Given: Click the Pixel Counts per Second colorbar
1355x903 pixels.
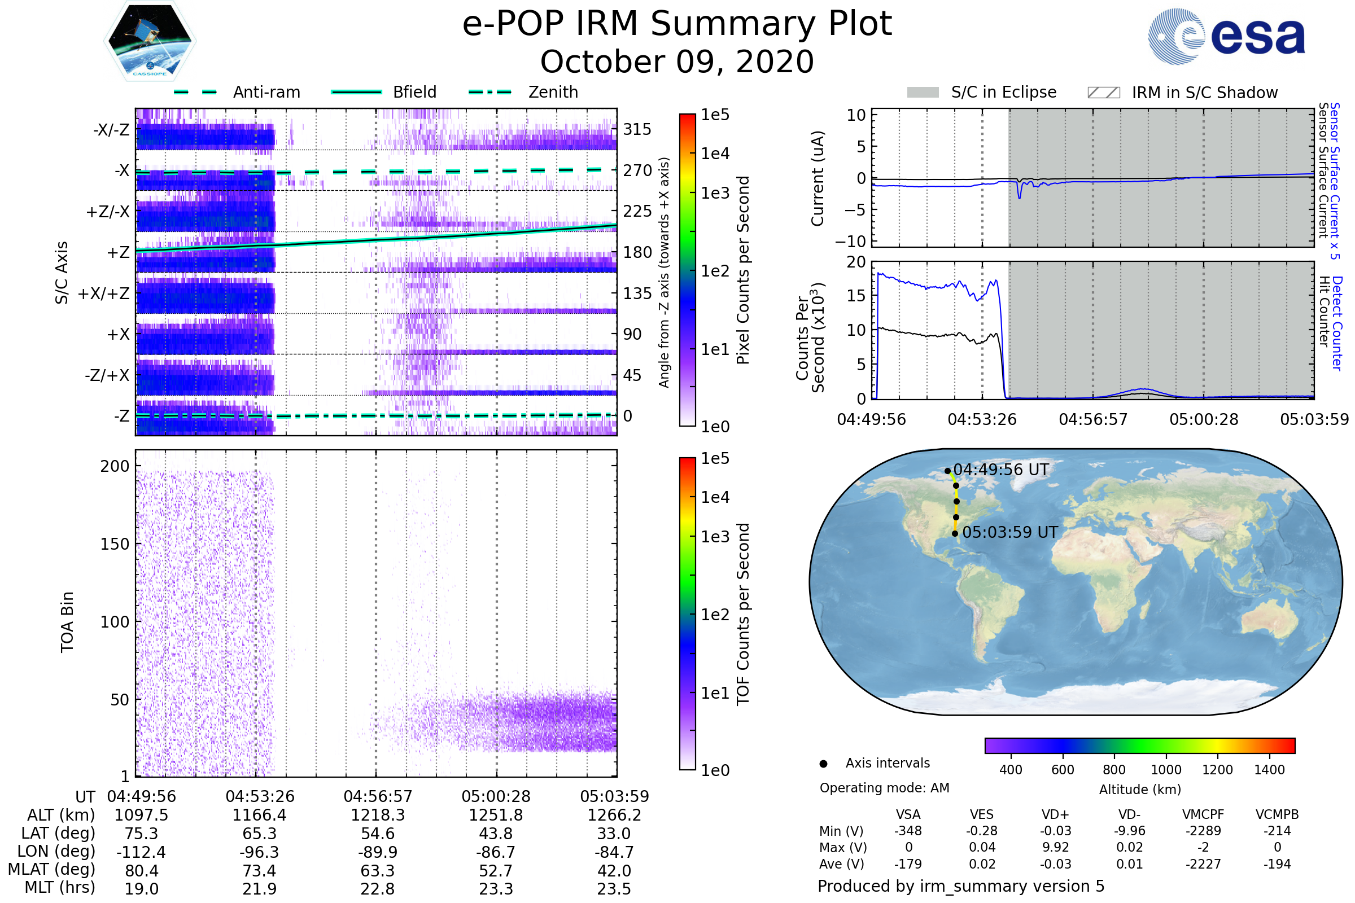Looking at the screenshot, I should 687,270.
